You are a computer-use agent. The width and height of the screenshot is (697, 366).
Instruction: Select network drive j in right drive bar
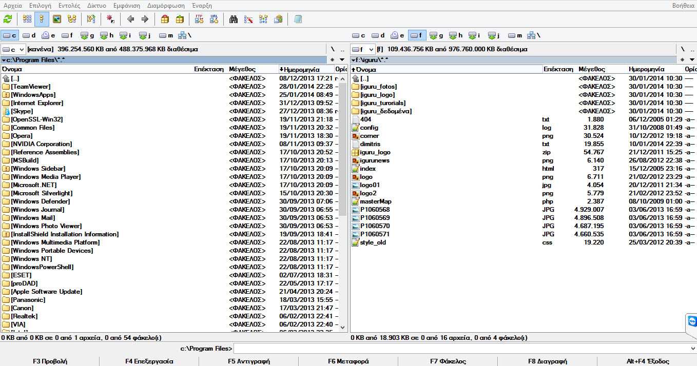pyautogui.click(x=494, y=35)
